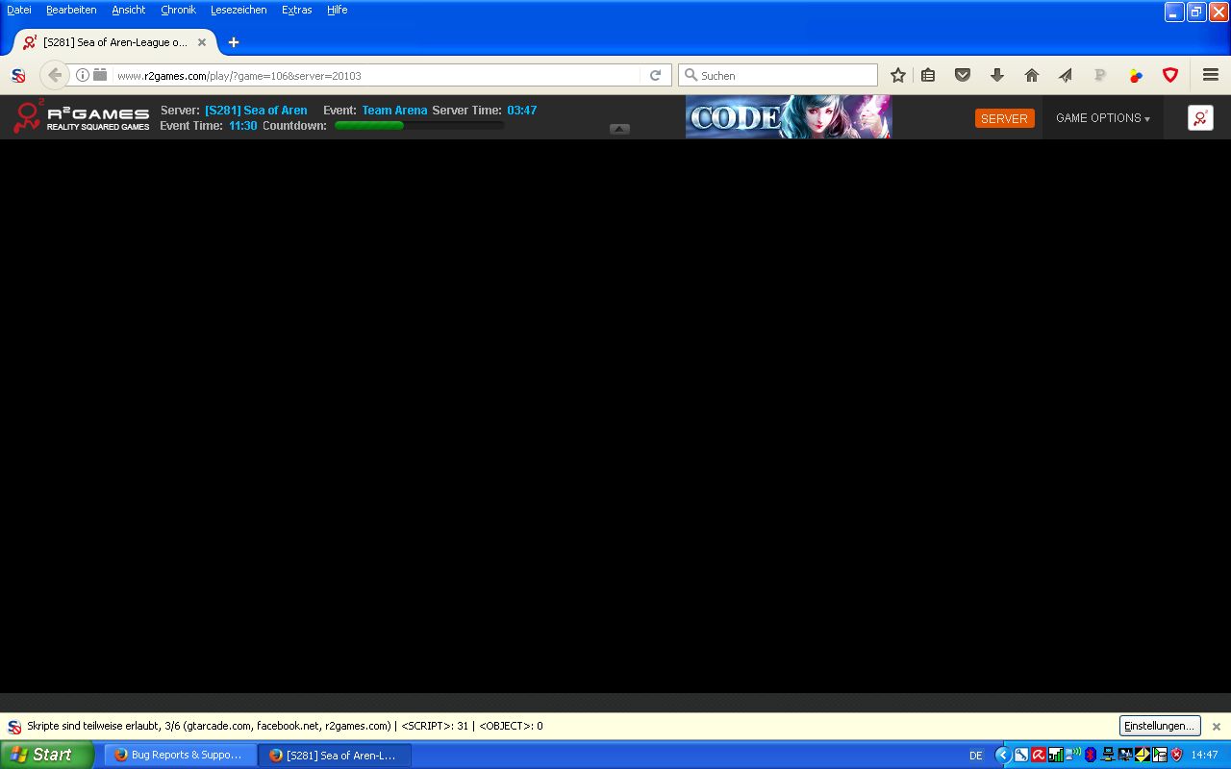Open the Chronik menu
This screenshot has height=769, width=1231.
(x=178, y=10)
